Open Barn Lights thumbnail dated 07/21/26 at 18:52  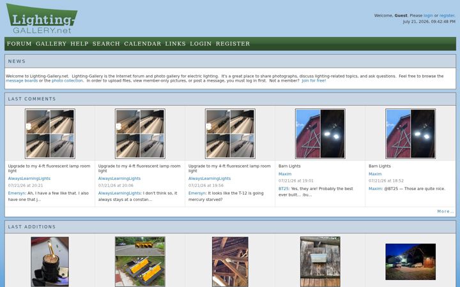(410, 133)
